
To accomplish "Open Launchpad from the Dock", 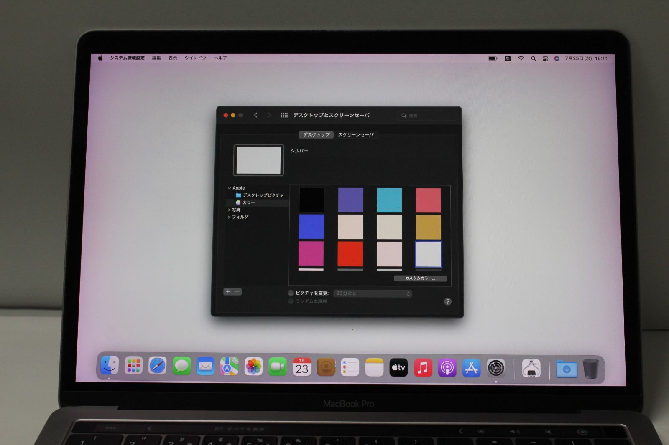I will coord(133,366).
